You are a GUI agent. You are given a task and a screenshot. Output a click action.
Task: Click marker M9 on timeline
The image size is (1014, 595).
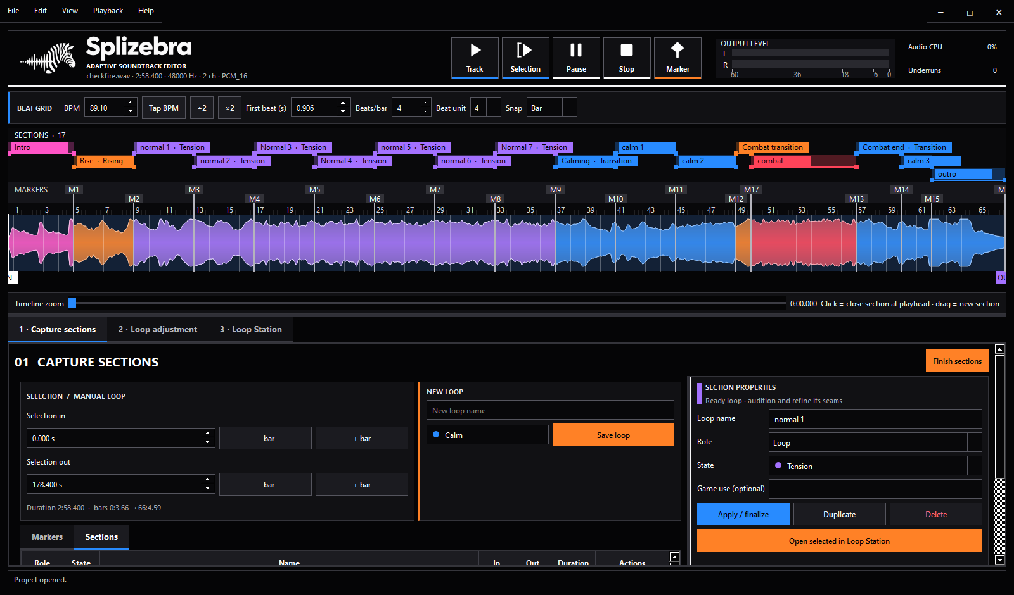point(555,189)
